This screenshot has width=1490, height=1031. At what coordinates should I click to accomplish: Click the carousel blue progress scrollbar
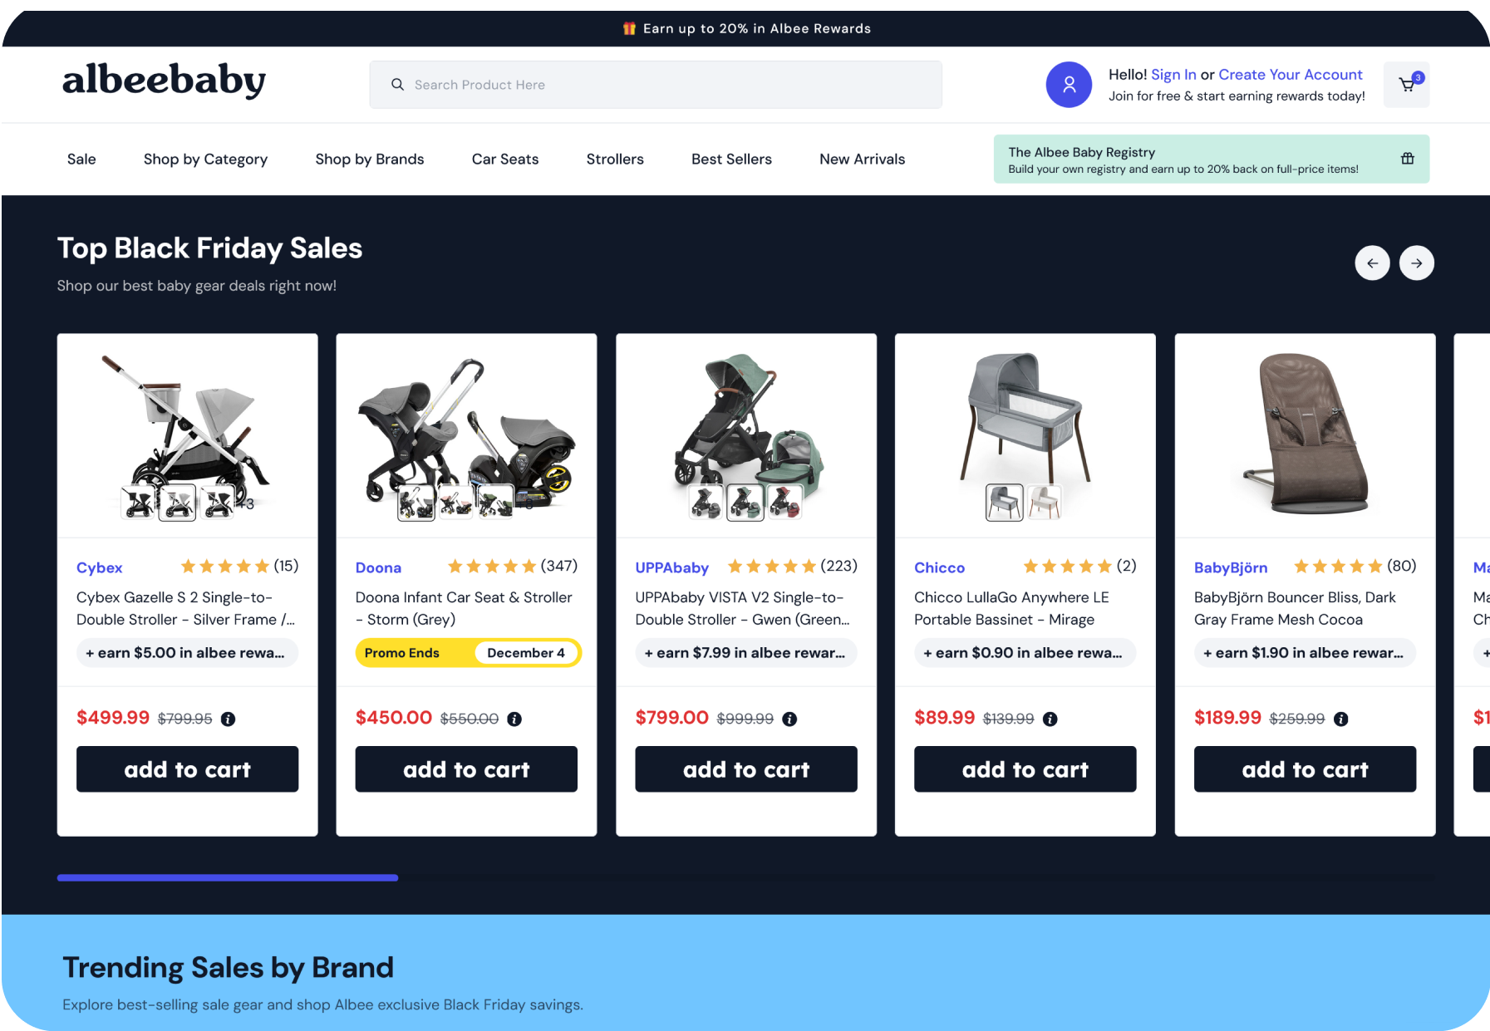pos(228,878)
